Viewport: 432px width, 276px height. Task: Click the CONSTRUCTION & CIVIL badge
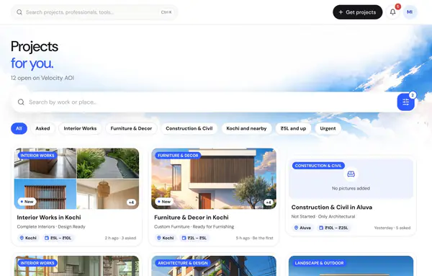(x=318, y=166)
